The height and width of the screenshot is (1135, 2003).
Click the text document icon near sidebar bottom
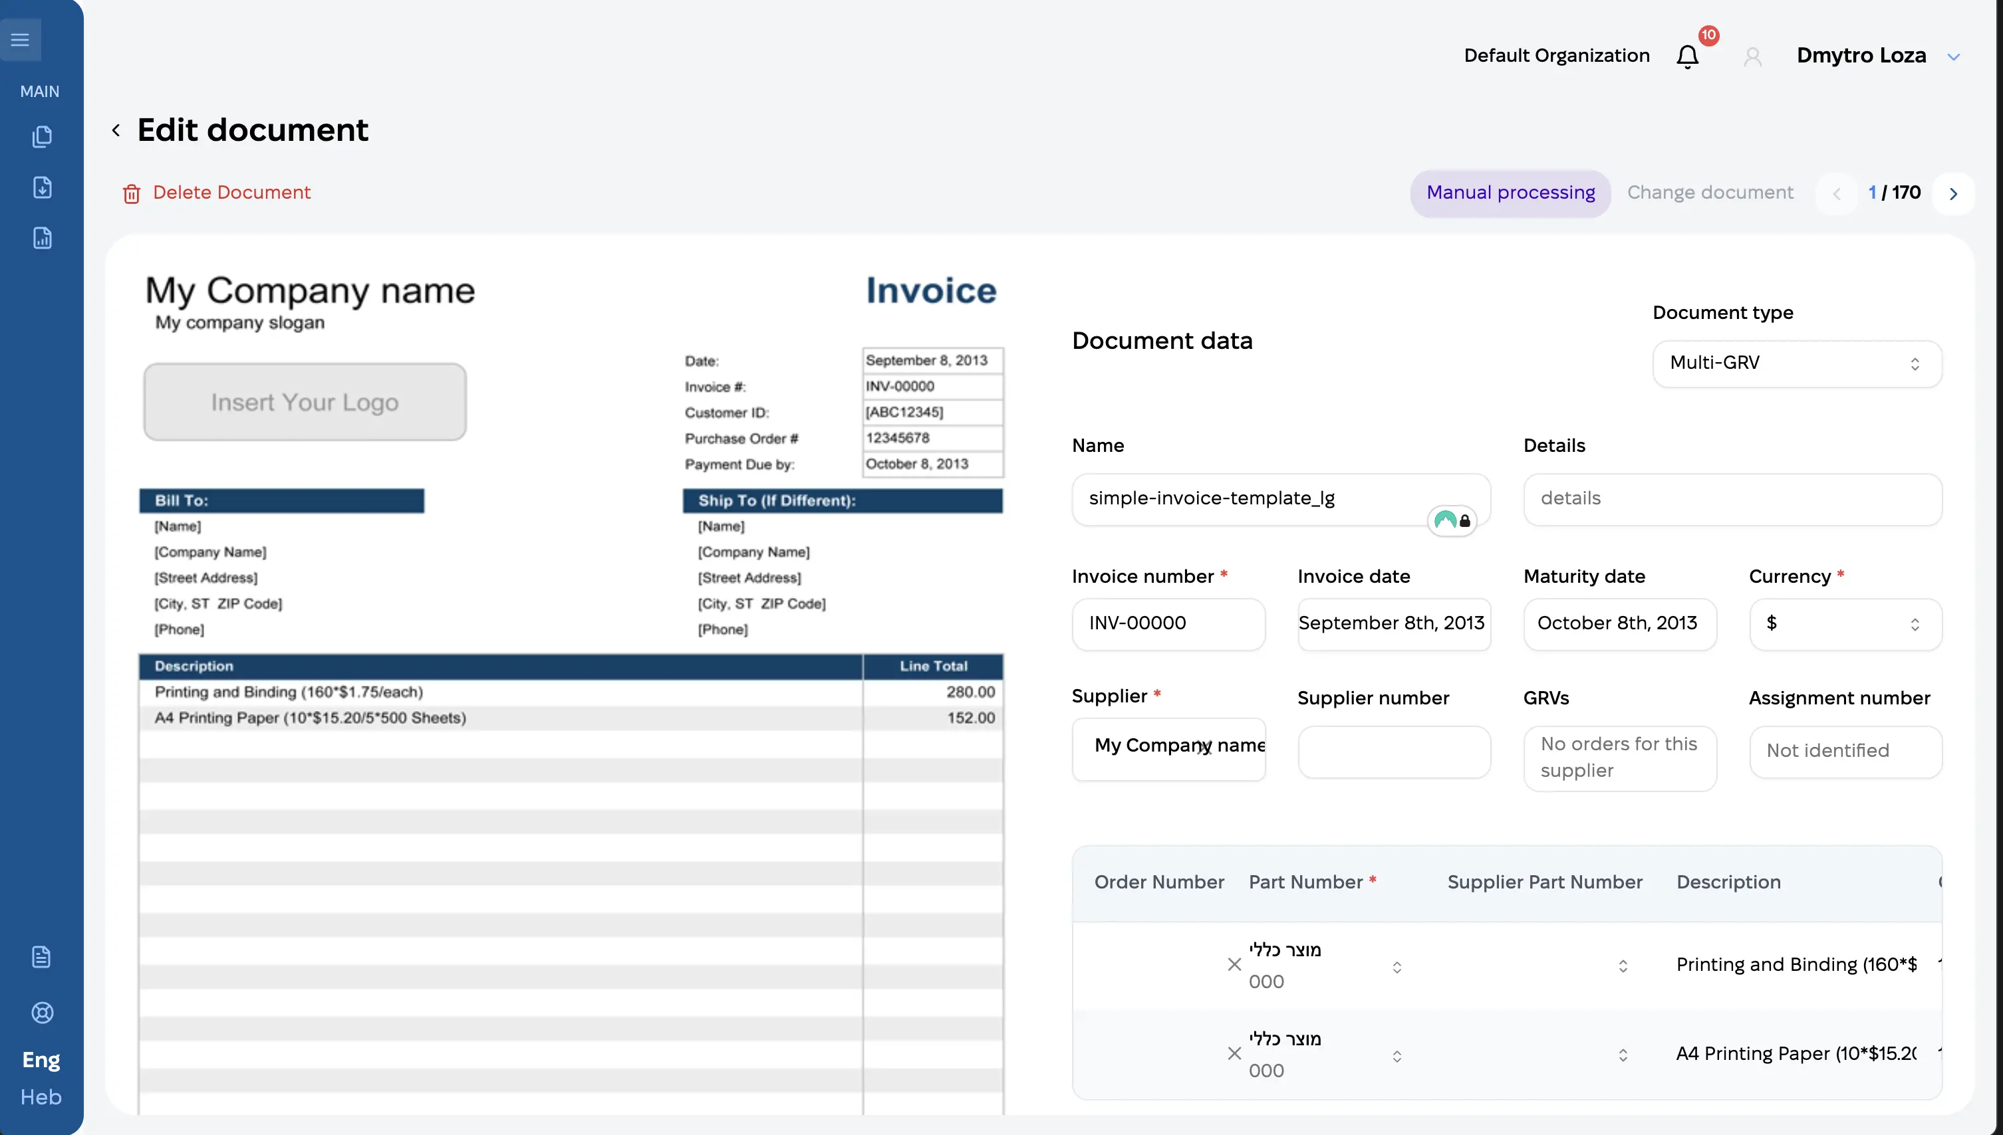click(41, 956)
